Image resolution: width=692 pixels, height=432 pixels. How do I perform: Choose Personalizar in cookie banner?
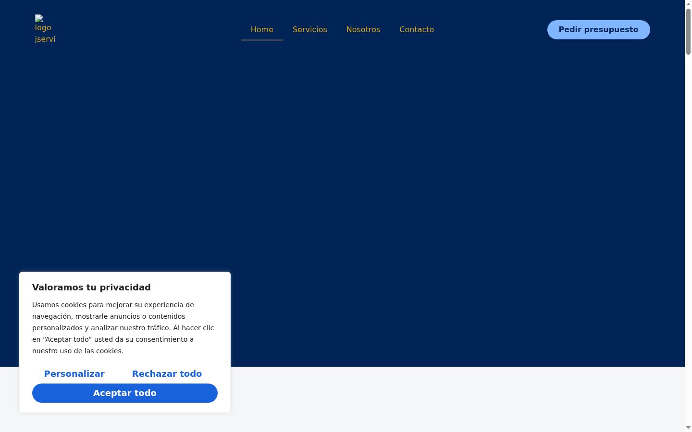[74, 374]
